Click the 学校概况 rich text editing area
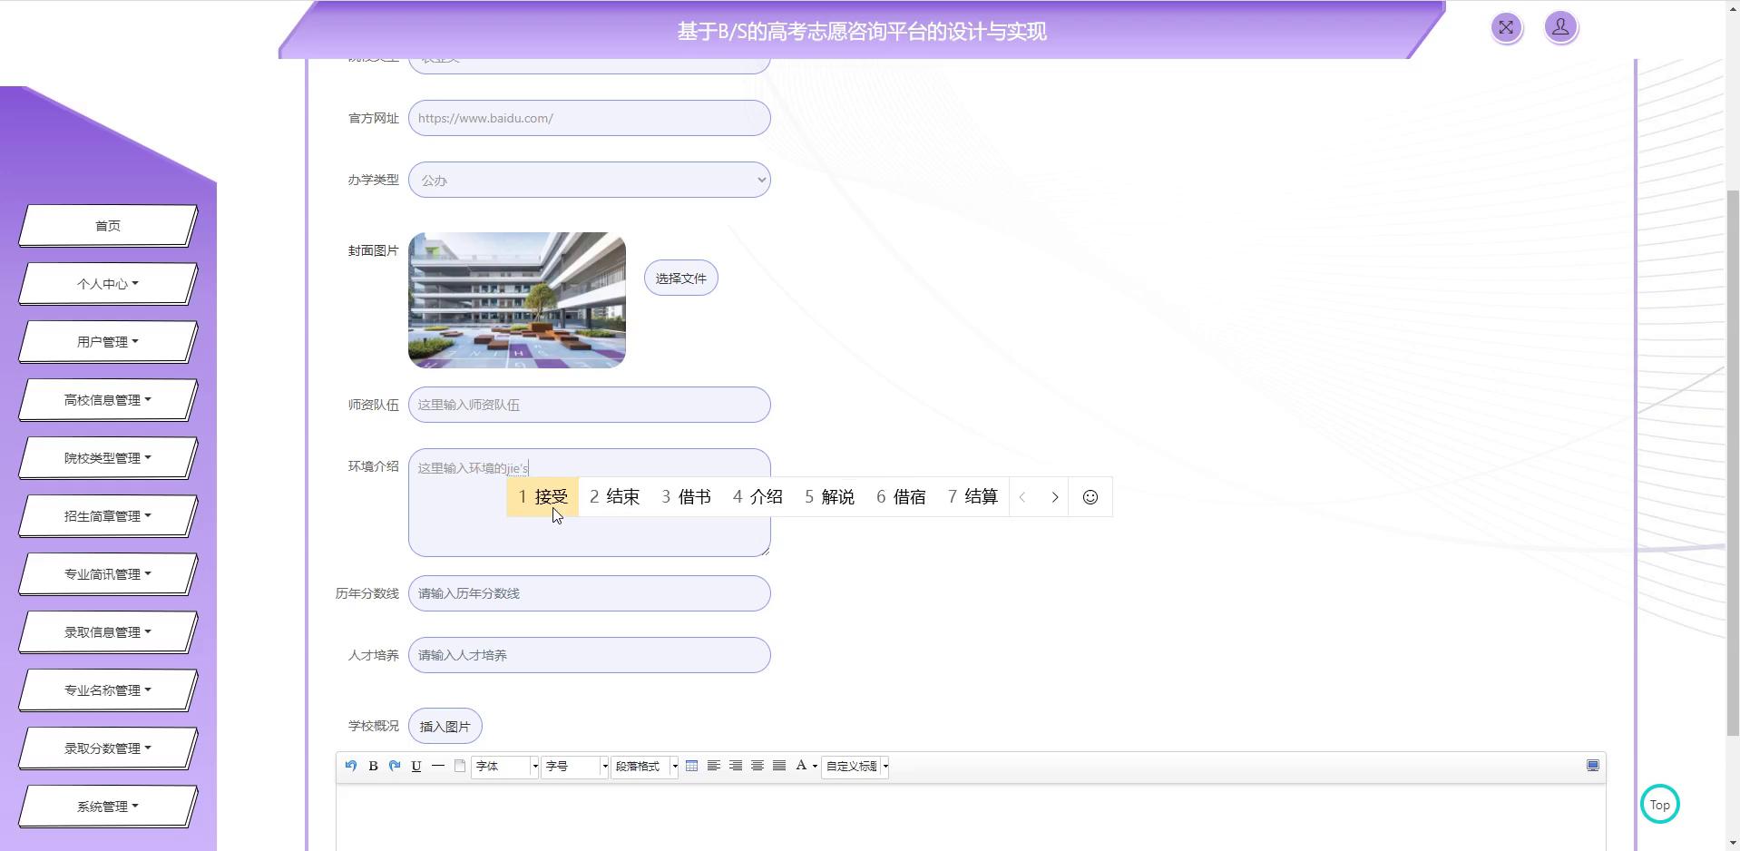 [971, 818]
